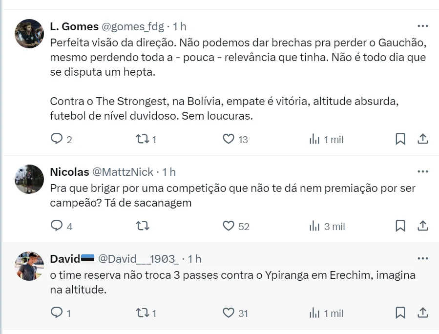Open more options on L. Gomes's tweet
This screenshot has height=334, width=439.
tap(422, 26)
